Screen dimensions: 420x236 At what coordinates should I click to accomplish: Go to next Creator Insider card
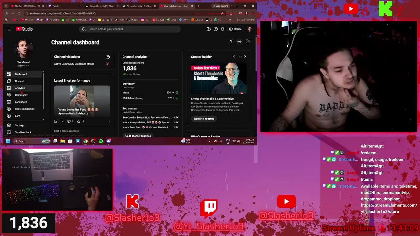(x=245, y=57)
